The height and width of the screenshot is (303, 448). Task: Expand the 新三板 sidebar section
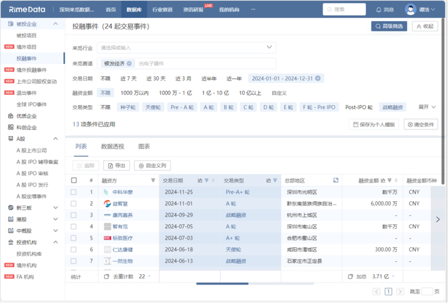coord(56,208)
